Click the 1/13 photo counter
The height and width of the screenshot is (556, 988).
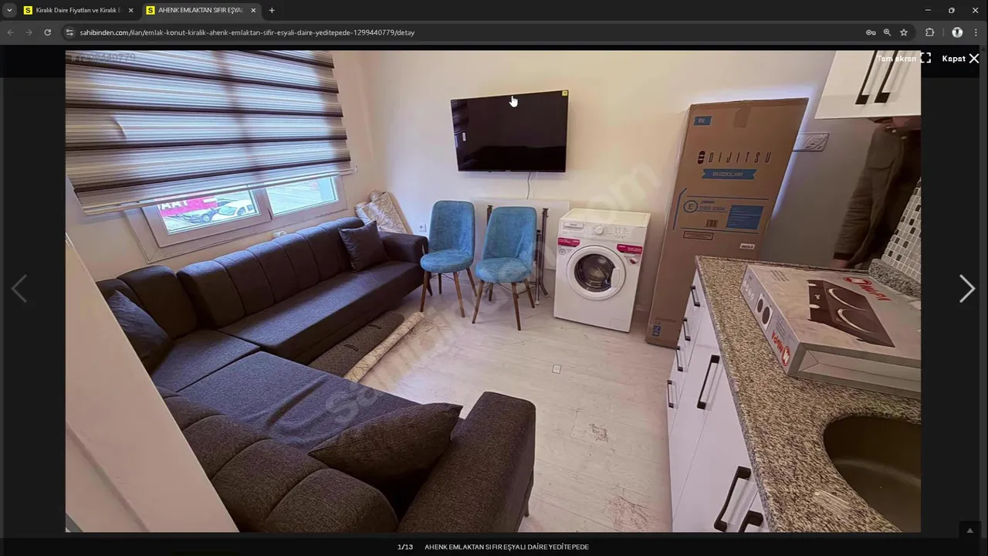coord(405,547)
